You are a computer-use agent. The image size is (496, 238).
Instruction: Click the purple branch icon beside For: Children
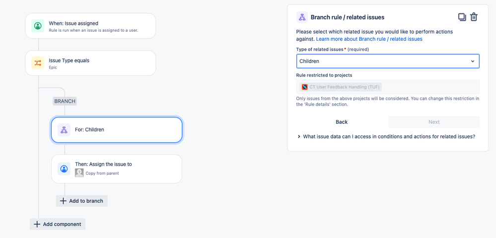pyautogui.click(x=64, y=130)
